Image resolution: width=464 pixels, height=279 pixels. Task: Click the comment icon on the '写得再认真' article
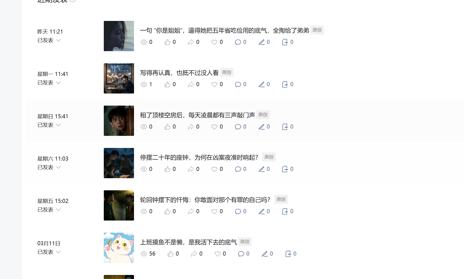[x=238, y=84]
